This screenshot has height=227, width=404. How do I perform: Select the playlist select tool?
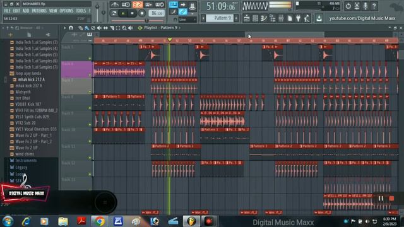[x=118, y=28]
